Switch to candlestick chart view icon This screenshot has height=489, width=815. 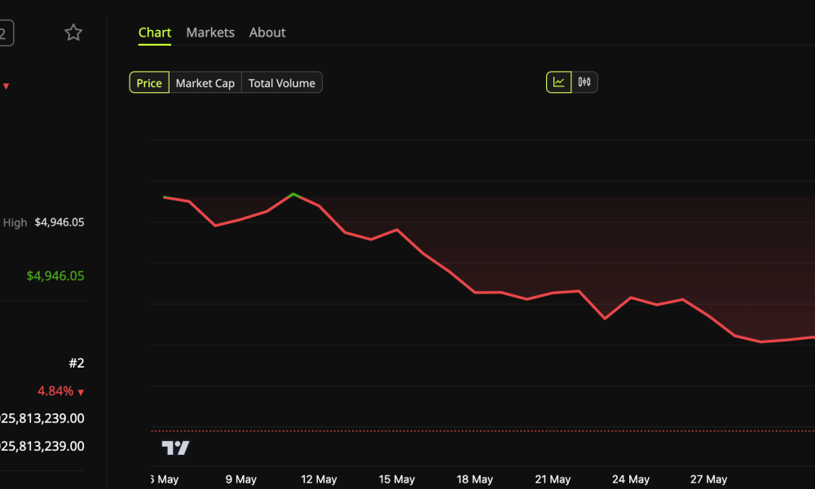point(584,82)
